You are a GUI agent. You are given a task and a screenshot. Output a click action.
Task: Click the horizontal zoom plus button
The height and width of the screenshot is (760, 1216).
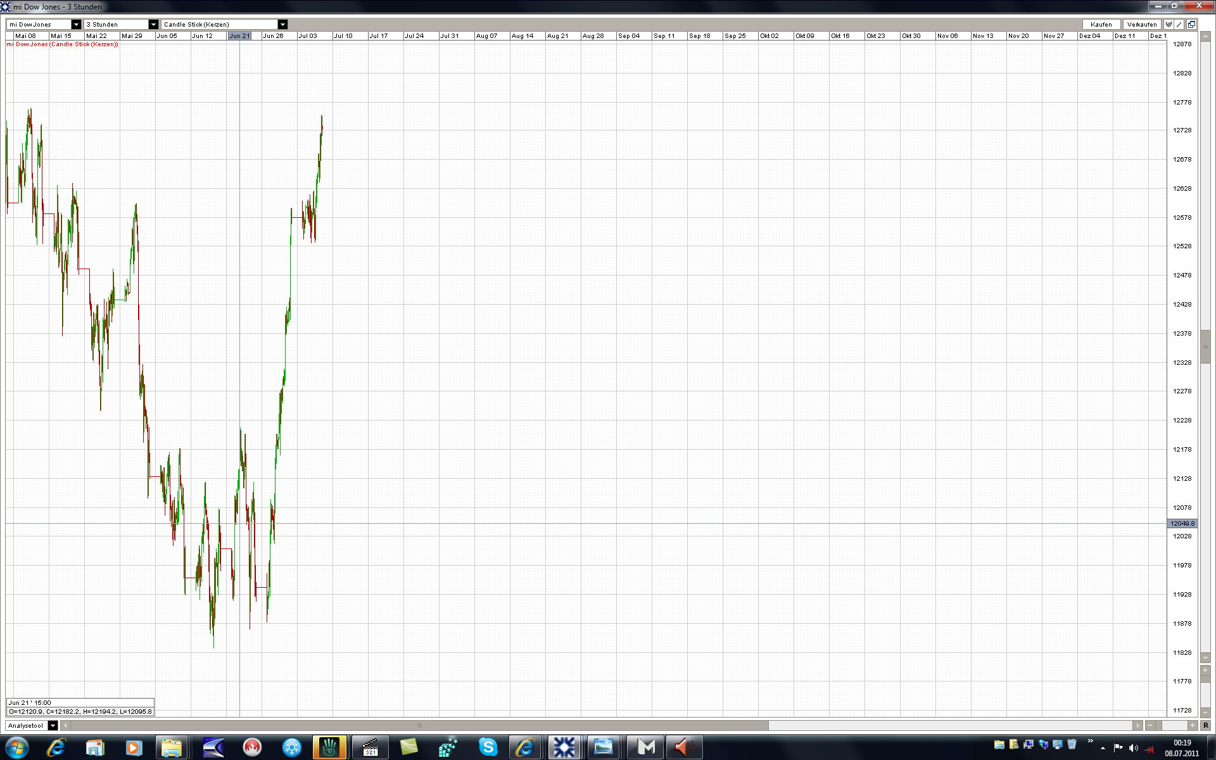(x=1193, y=725)
